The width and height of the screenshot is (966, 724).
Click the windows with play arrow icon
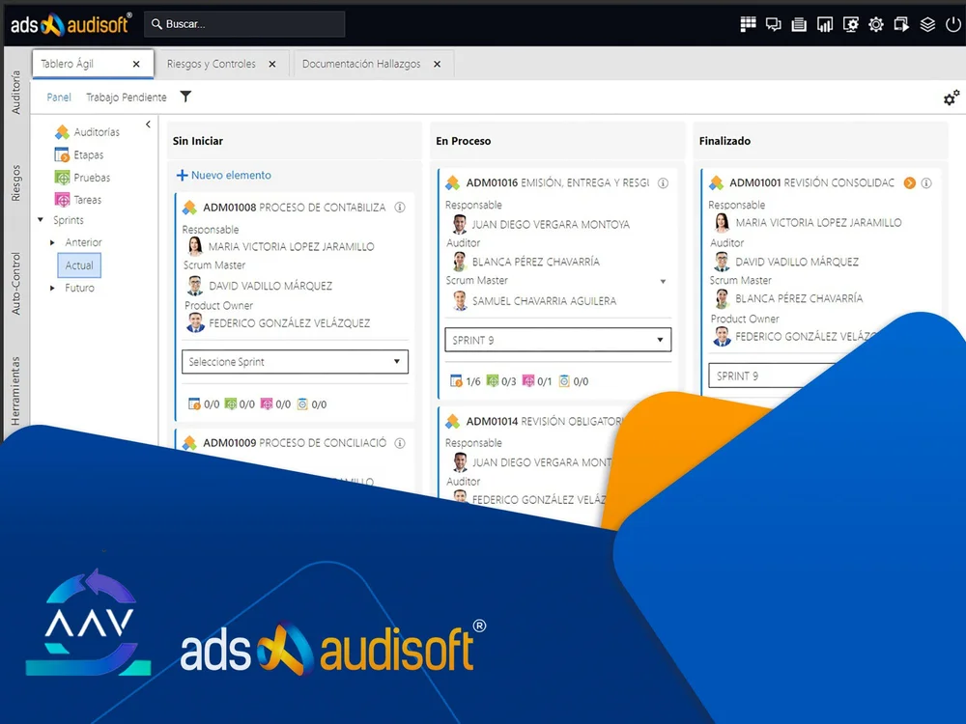[901, 24]
